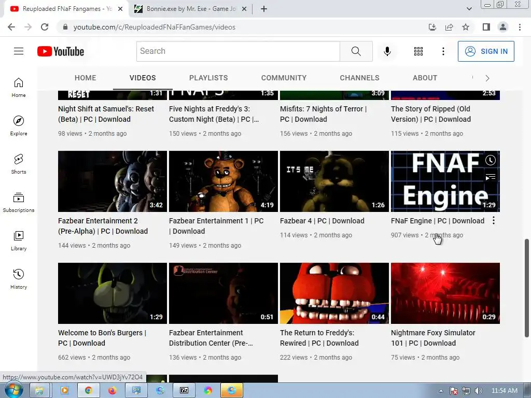Screen dimensions: 531x398
Task: Open FNaF Engine | PC | Download title
Action: [x=438, y=221]
